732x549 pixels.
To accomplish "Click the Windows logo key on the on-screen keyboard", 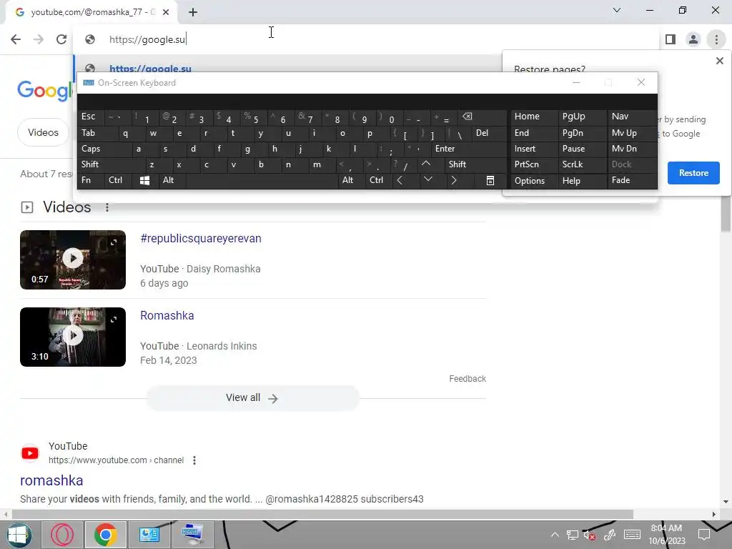I will point(144,180).
